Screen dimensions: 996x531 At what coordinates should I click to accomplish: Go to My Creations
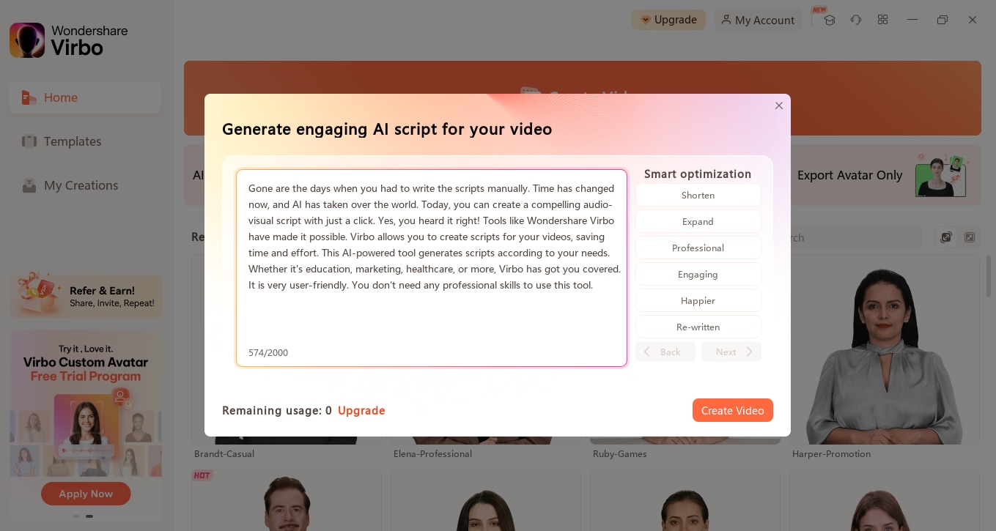85,185
